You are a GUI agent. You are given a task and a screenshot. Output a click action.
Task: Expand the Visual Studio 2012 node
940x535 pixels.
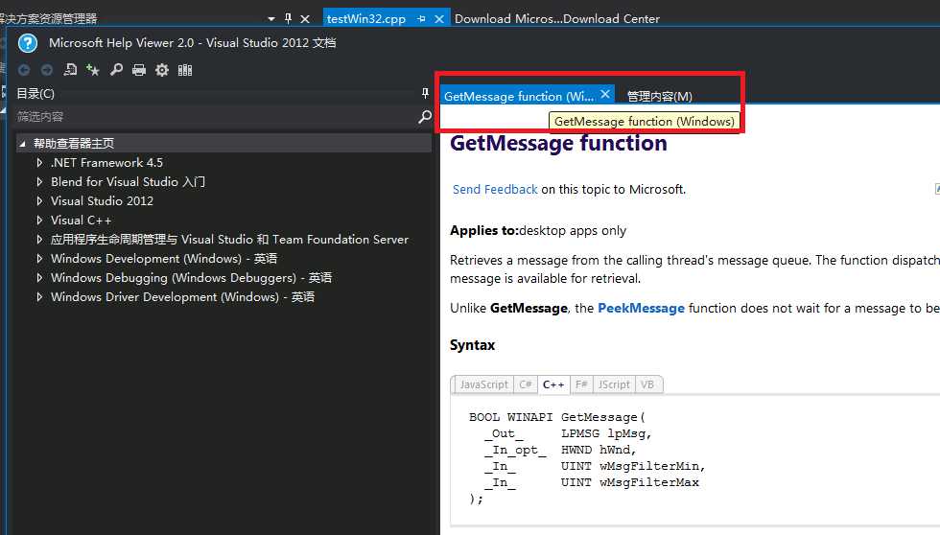pyautogui.click(x=39, y=200)
